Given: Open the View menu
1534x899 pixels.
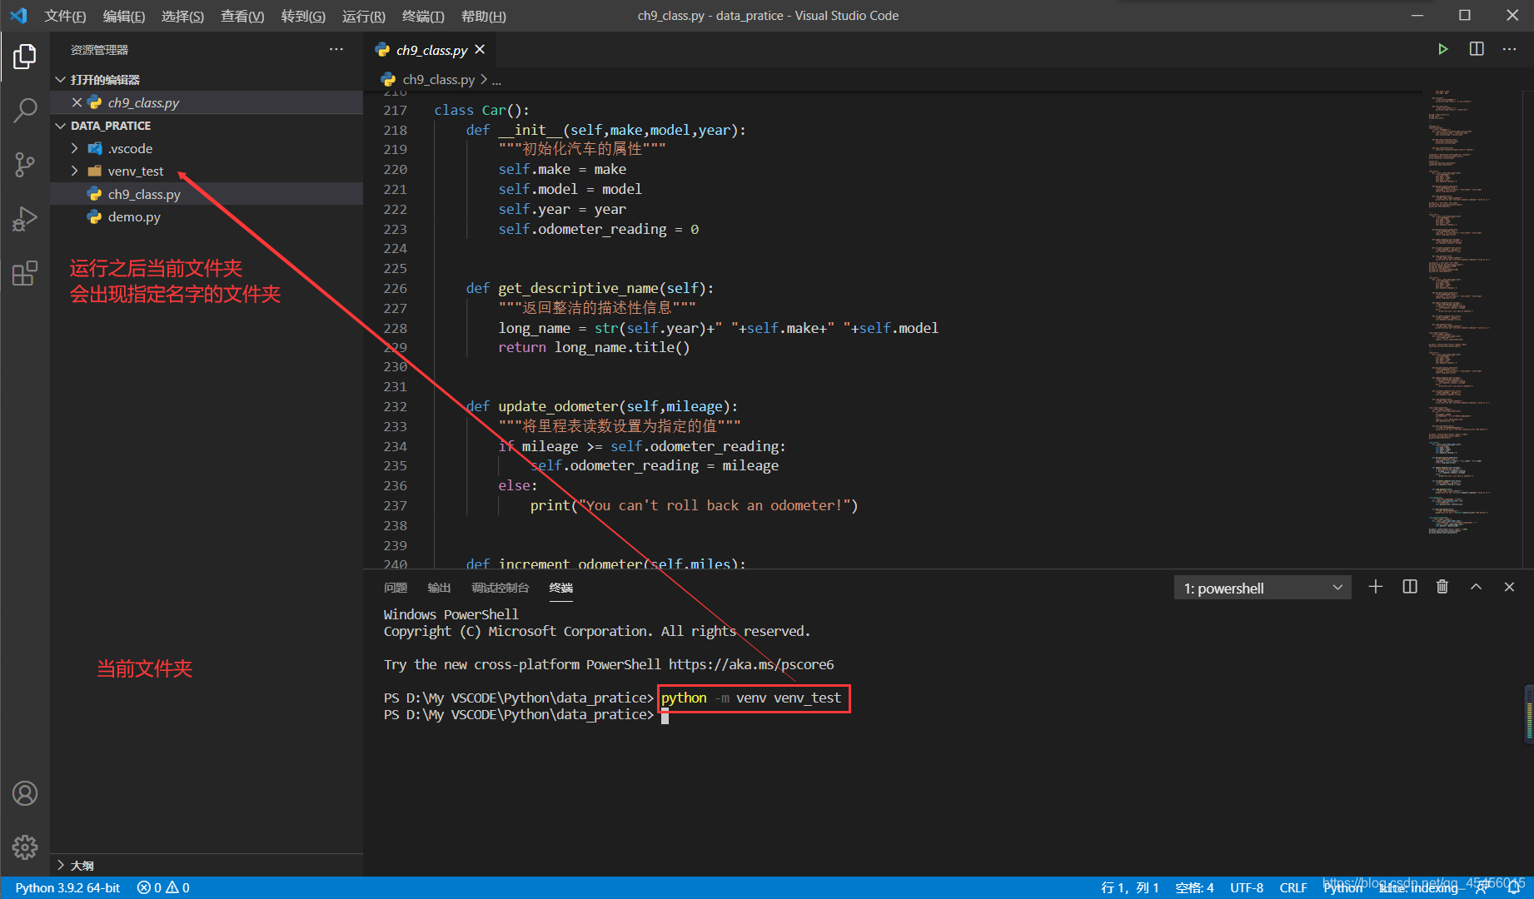Looking at the screenshot, I should click(242, 16).
